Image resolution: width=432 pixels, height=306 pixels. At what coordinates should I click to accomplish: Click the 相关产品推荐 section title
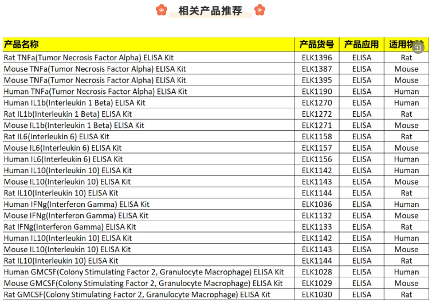tap(210, 10)
